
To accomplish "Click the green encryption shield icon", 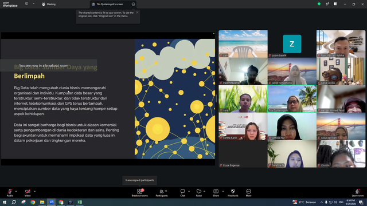I will [x=319, y=4].
